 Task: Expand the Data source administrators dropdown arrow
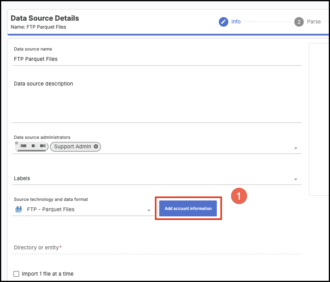[295, 148]
